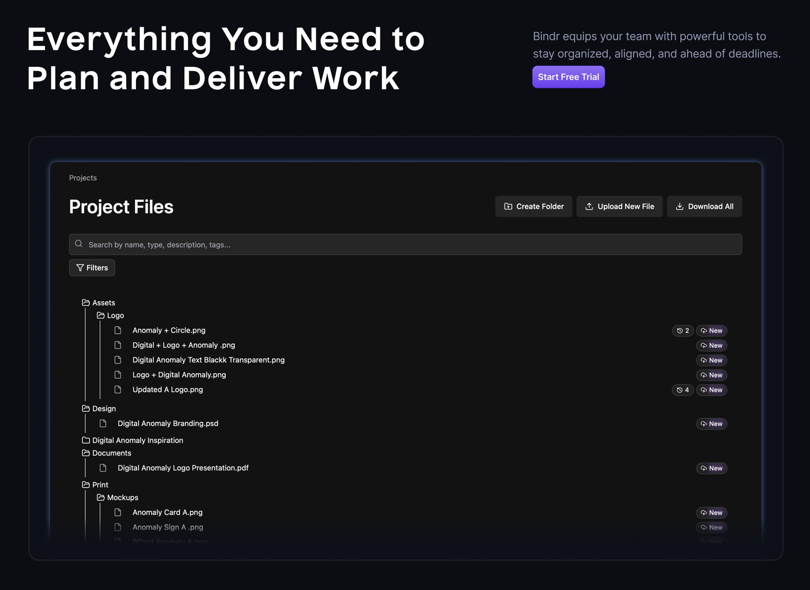Click file icon for Digital Anomaly Logo Presentation.pdf
This screenshot has width=810, height=590.
[103, 468]
